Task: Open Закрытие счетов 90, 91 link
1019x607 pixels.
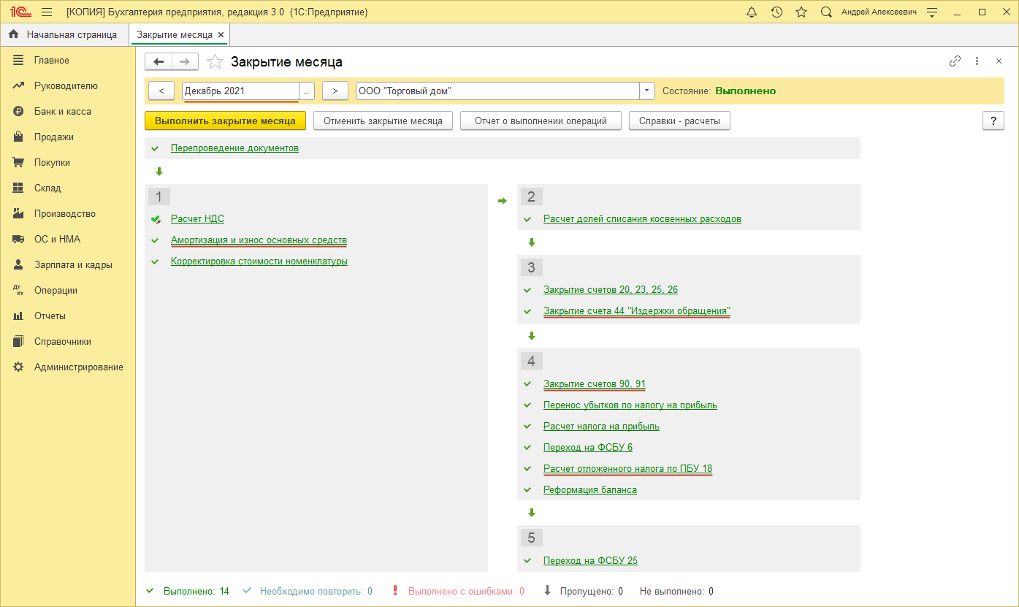Action: click(x=595, y=383)
